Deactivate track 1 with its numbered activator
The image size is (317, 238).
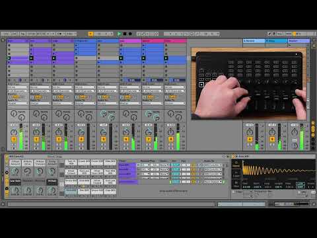[x=14, y=139]
